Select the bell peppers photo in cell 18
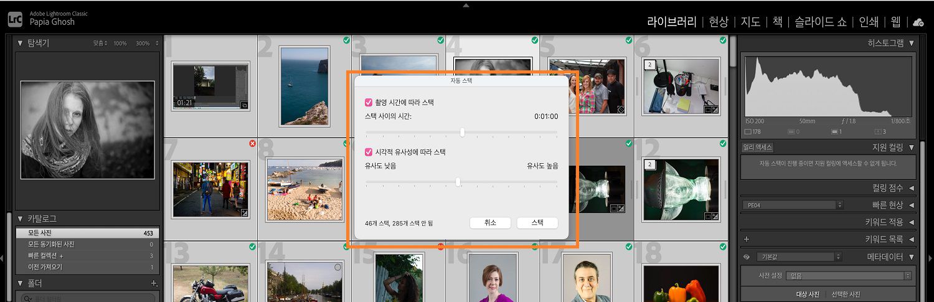The width and height of the screenshot is (934, 302). [681, 283]
